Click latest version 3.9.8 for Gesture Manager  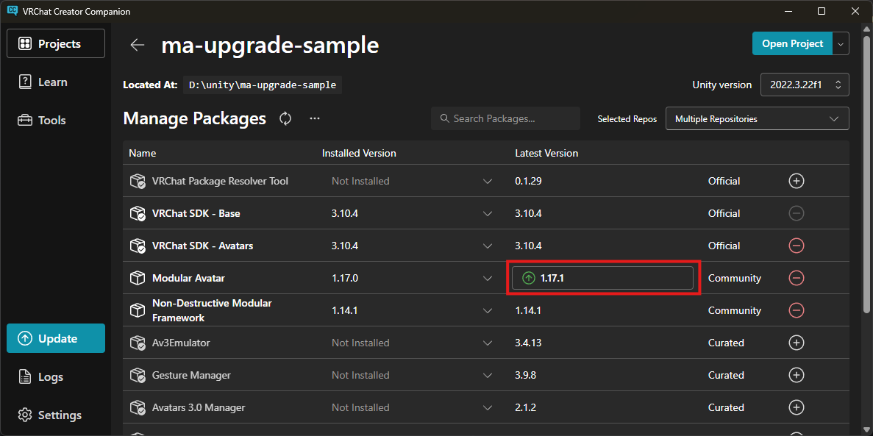(526, 375)
